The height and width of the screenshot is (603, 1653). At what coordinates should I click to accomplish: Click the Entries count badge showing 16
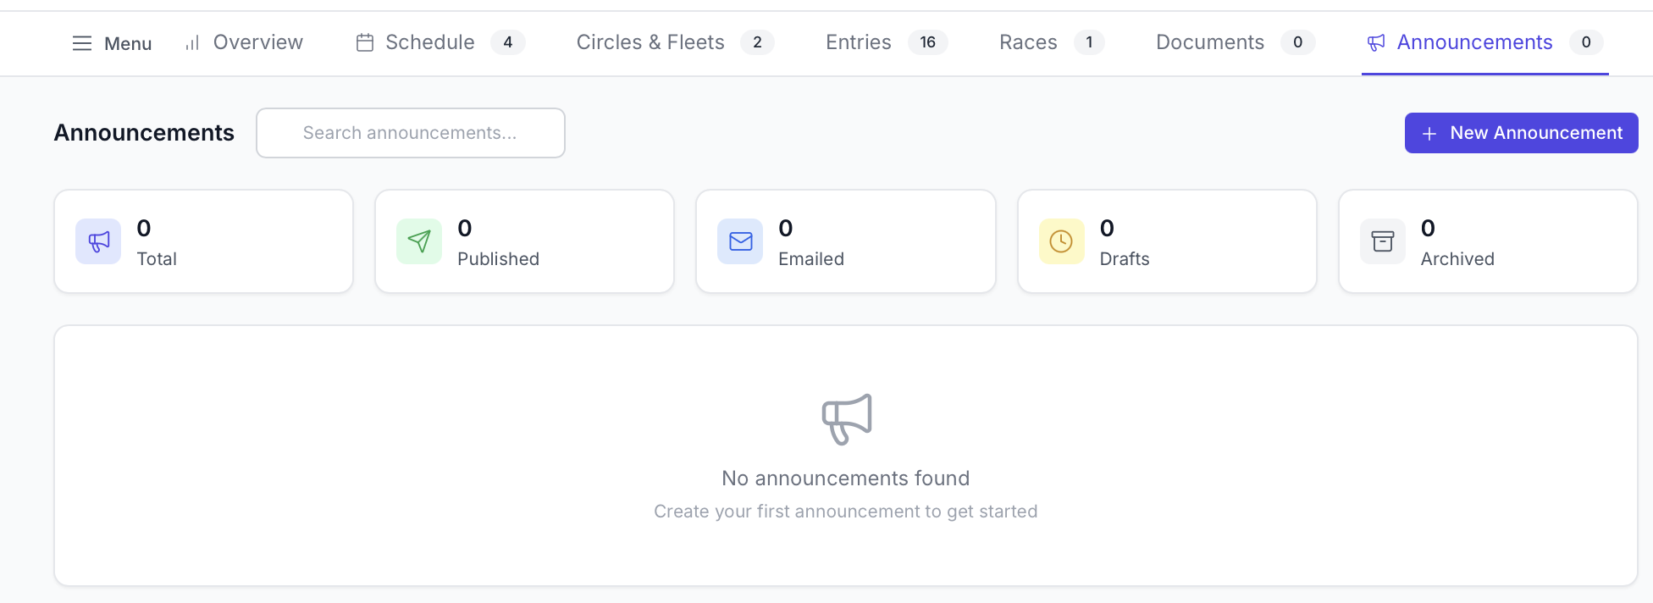click(x=928, y=42)
